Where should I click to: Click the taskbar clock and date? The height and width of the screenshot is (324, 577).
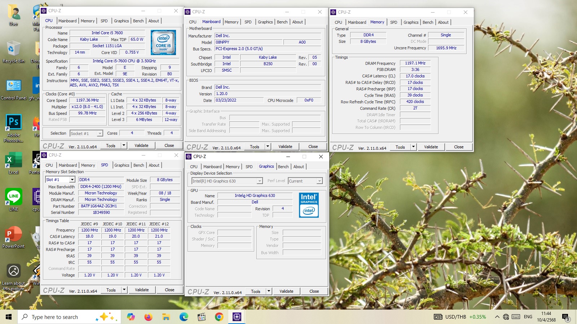pos(546,317)
